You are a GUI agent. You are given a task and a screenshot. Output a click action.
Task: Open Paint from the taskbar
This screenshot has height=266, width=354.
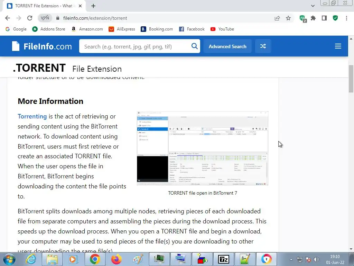point(138,259)
